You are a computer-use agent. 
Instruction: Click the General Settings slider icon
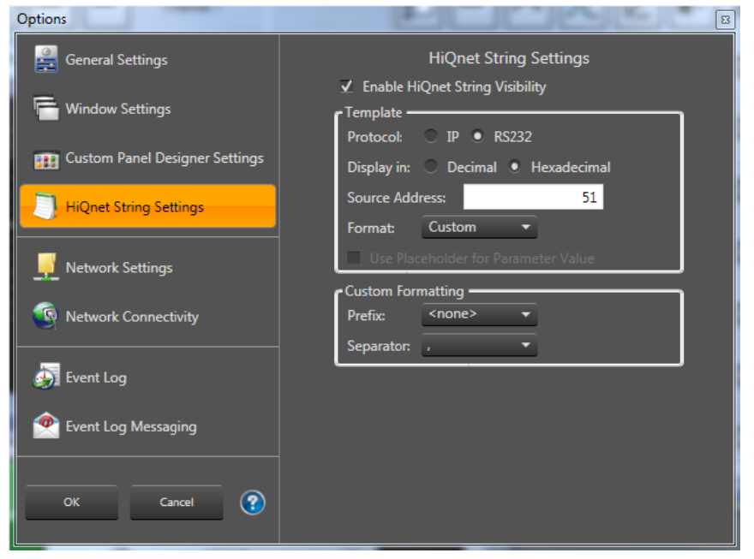[x=45, y=60]
